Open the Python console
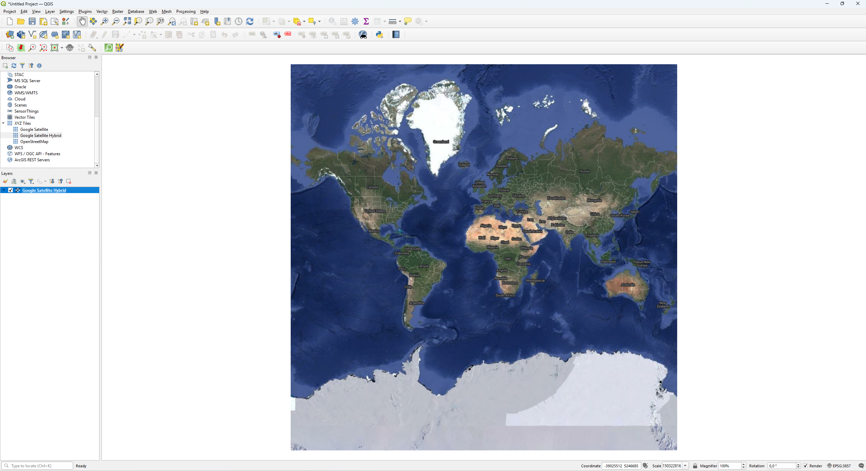Screen dimensions: 866x471 click(x=379, y=34)
